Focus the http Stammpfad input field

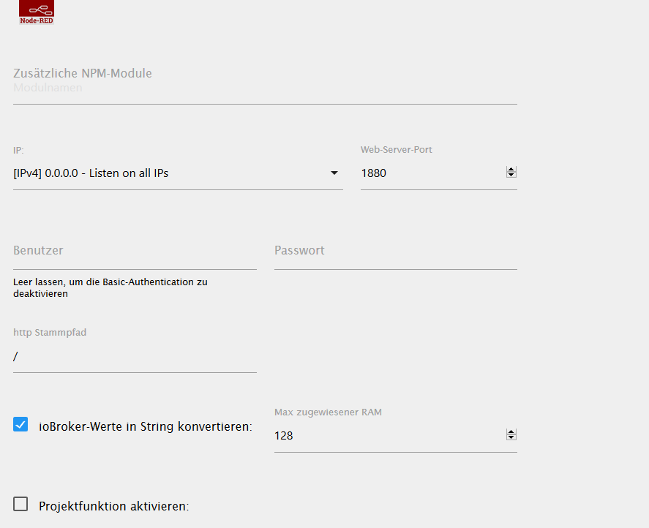click(x=135, y=356)
